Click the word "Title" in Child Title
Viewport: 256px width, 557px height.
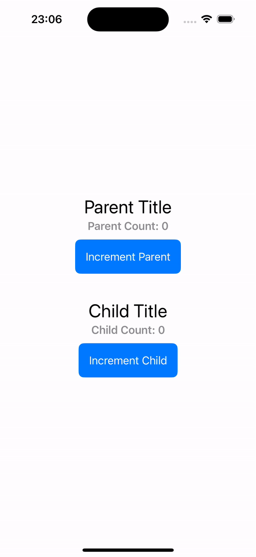[149, 311]
